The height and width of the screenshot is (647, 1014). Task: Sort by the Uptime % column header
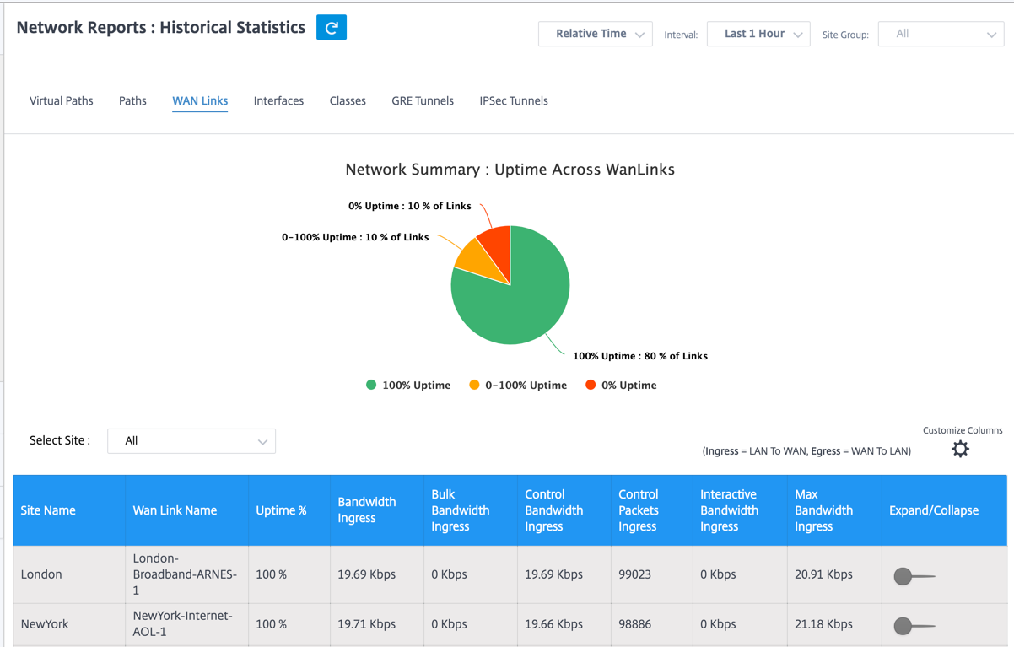(x=289, y=510)
